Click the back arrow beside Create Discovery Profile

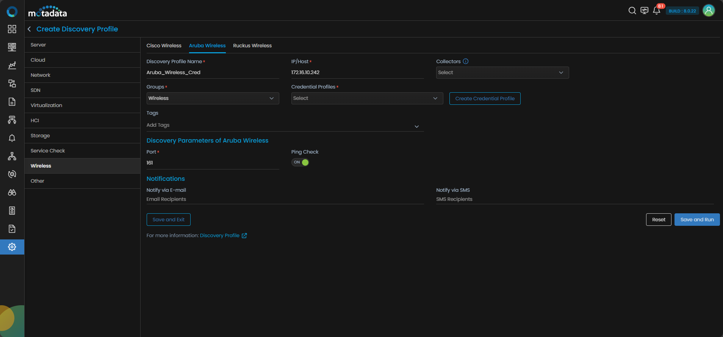29,29
